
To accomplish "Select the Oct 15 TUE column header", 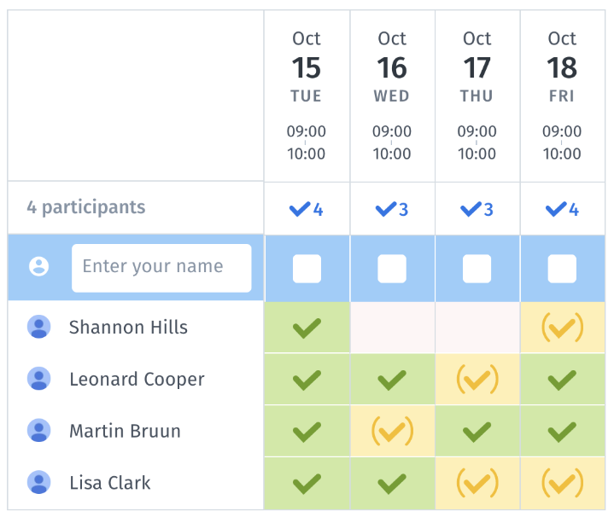I will click(x=307, y=96).
